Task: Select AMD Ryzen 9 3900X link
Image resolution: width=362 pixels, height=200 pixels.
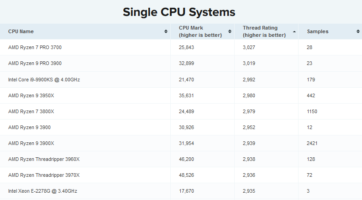Action: point(31,143)
